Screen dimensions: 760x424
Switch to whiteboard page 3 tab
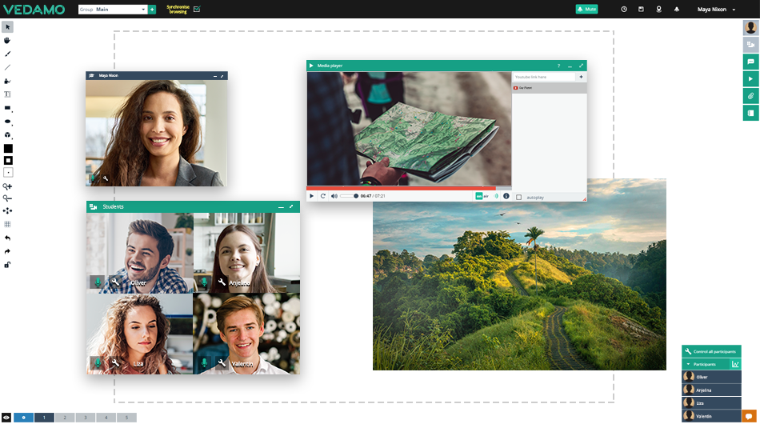(x=86, y=418)
